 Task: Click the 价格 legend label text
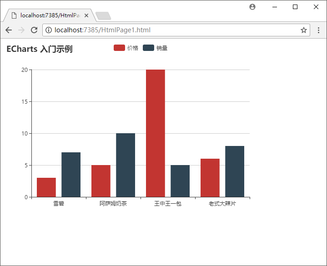pyautogui.click(x=133, y=48)
